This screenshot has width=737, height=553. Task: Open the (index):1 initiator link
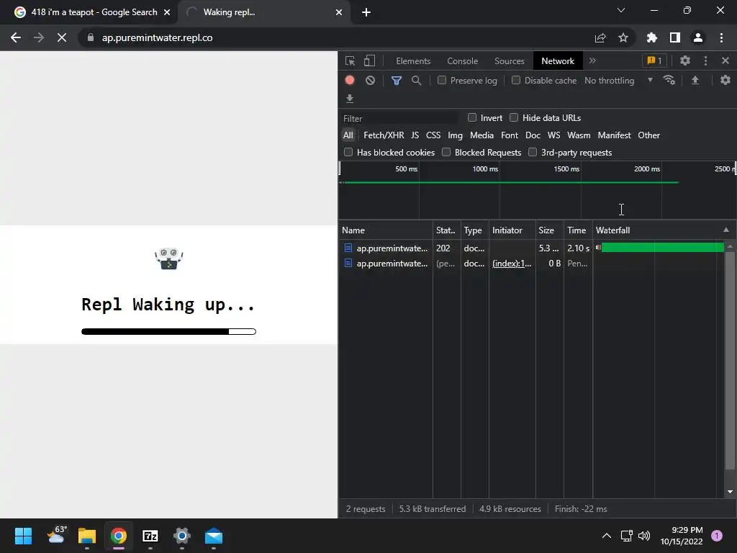click(x=512, y=264)
